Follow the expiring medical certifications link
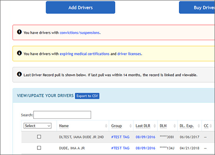 coord(84,54)
